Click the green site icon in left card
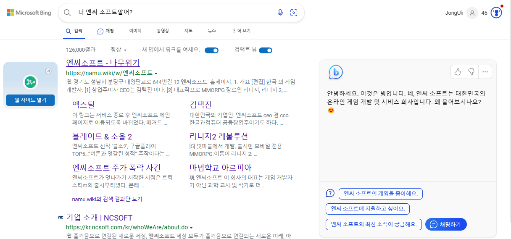 click(x=30, y=82)
